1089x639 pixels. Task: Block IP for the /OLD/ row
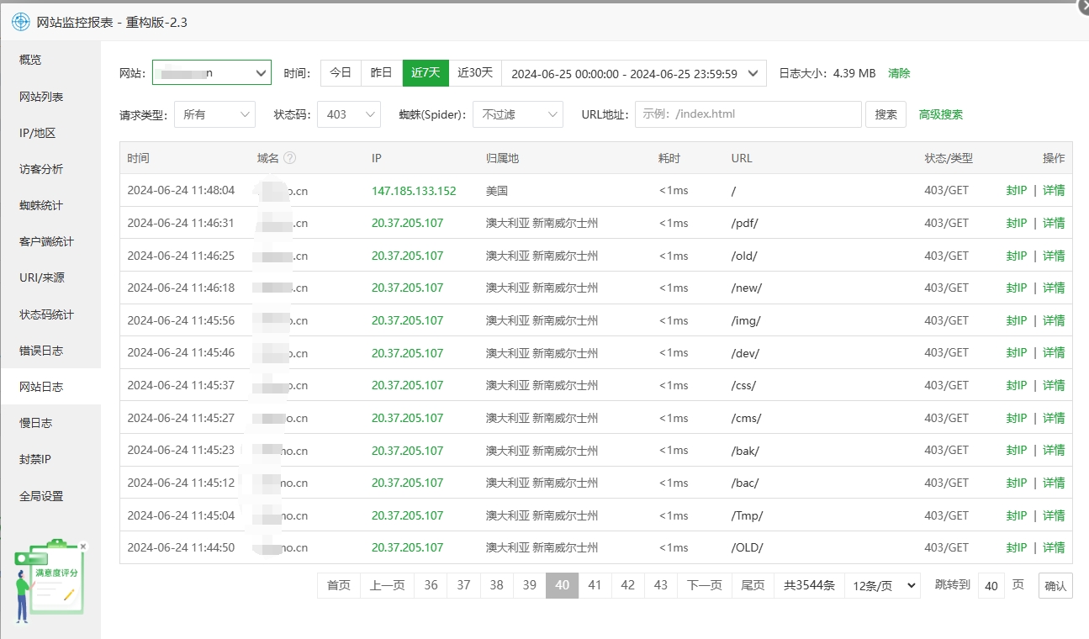1017,547
